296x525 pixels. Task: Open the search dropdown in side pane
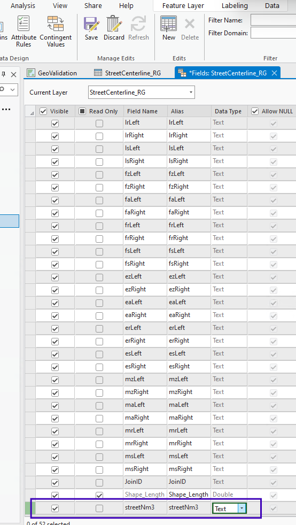pos(13,90)
